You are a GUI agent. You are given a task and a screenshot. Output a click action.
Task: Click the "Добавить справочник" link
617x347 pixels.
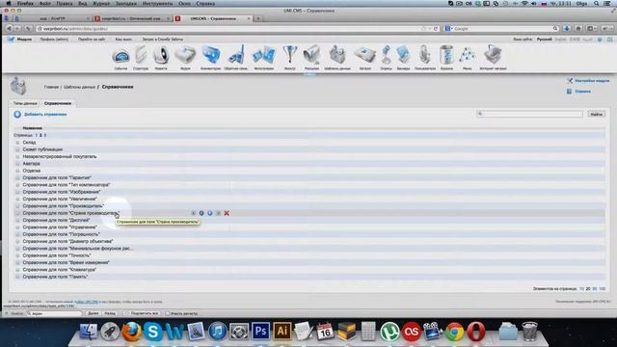click(45, 115)
